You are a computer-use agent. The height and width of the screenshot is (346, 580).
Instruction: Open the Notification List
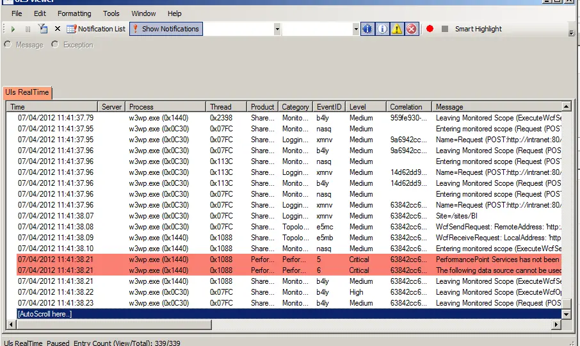[96, 29]
